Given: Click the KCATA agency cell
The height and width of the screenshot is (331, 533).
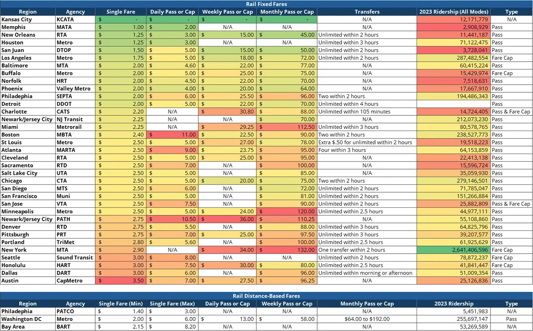Looking at the screenshot, I should tap(75, 19).
